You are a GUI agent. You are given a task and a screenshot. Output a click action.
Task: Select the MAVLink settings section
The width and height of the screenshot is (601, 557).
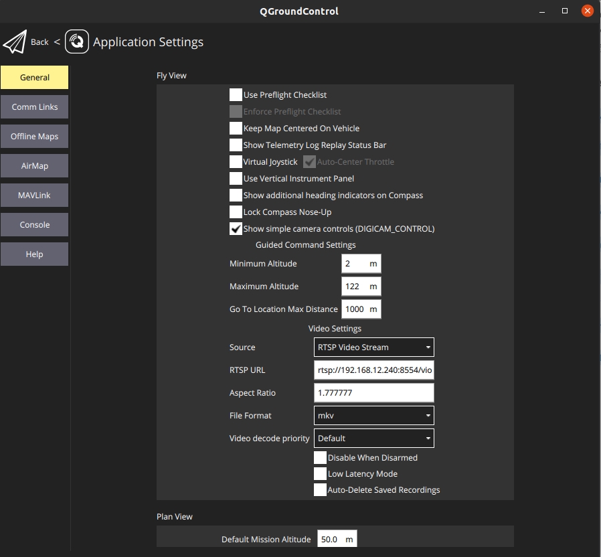coord(35,195)
